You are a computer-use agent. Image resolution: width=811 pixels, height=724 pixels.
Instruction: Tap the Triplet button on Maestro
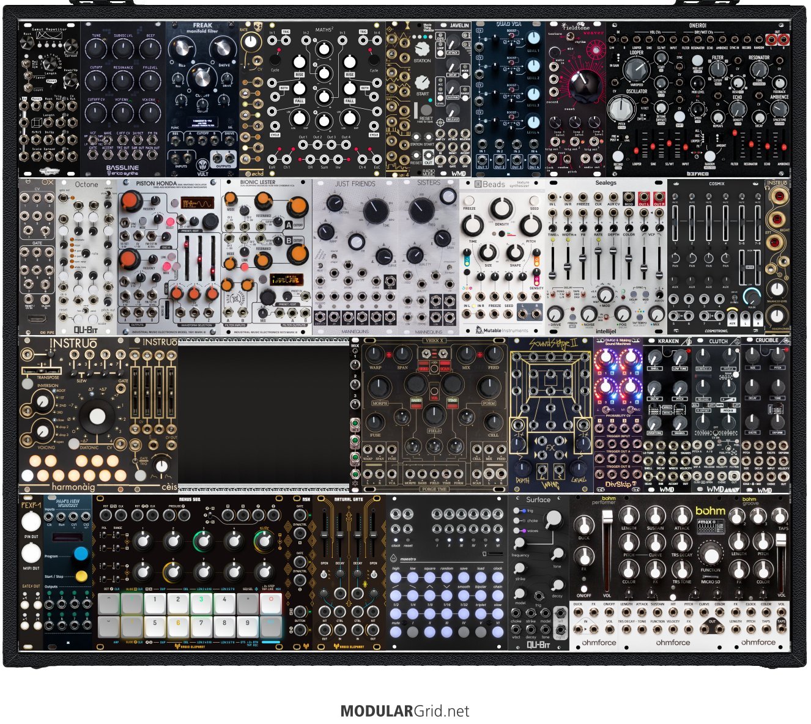coord(481,613)
